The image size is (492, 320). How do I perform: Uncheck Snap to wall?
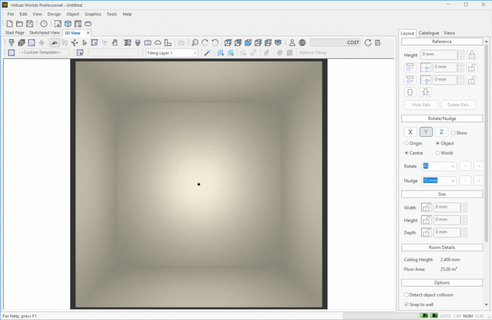click(x=406, y=304)
